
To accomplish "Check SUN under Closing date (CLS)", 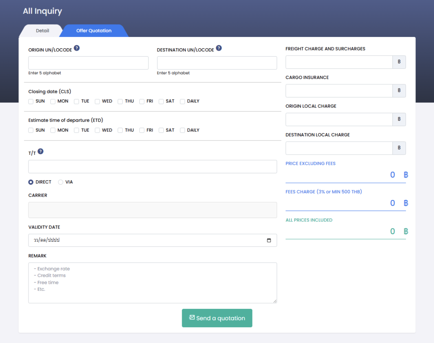I will point(31,101).
